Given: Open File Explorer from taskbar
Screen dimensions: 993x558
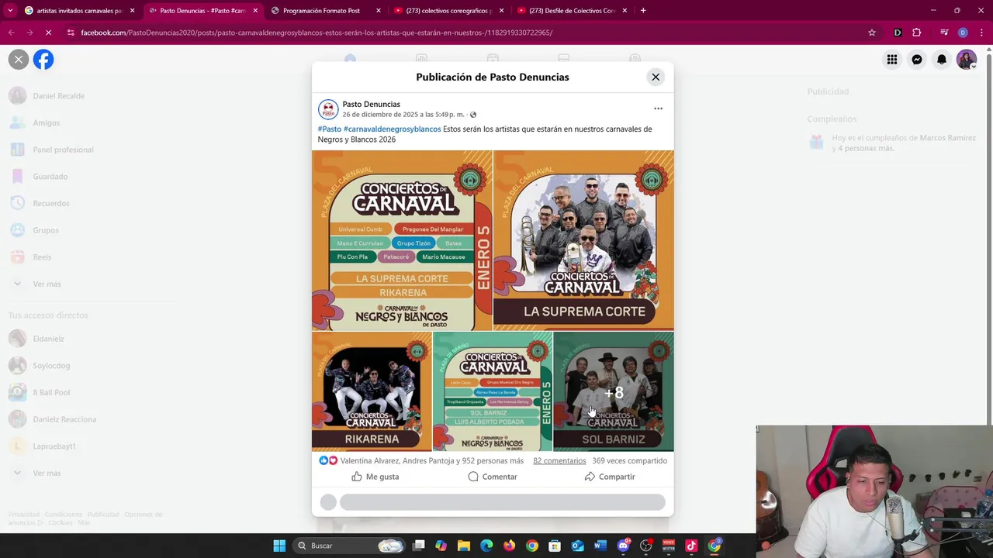Looking at the screenshot, I should click(x=464, y=546).
